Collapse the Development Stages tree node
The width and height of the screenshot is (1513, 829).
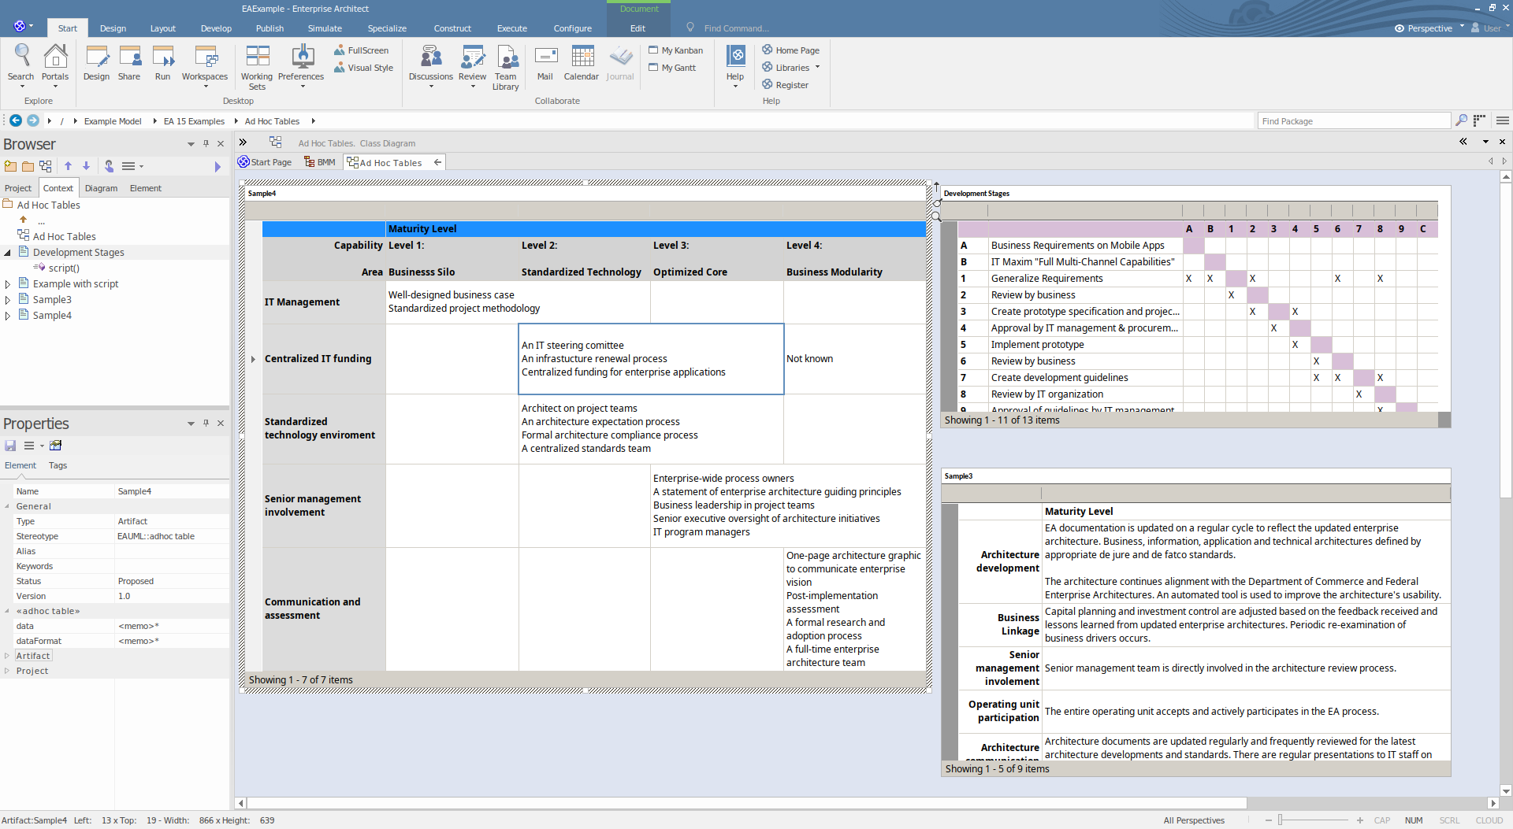coord(8,253)
